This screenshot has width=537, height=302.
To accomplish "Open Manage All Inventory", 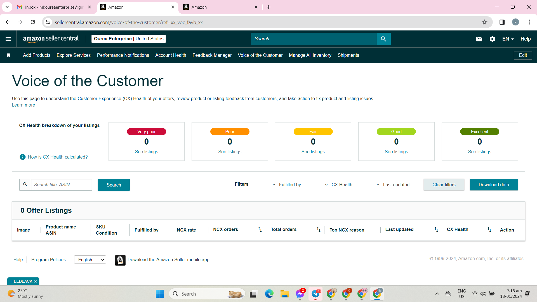I will tap(310, 55).
